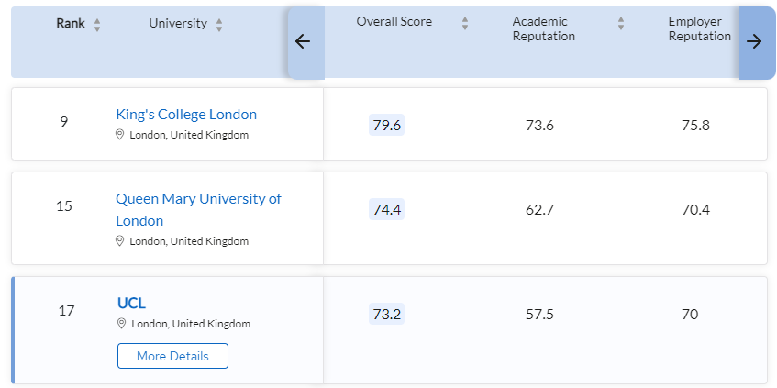777x388 pixels.
Task: Open the UCL university link
Action: point(131,303)
